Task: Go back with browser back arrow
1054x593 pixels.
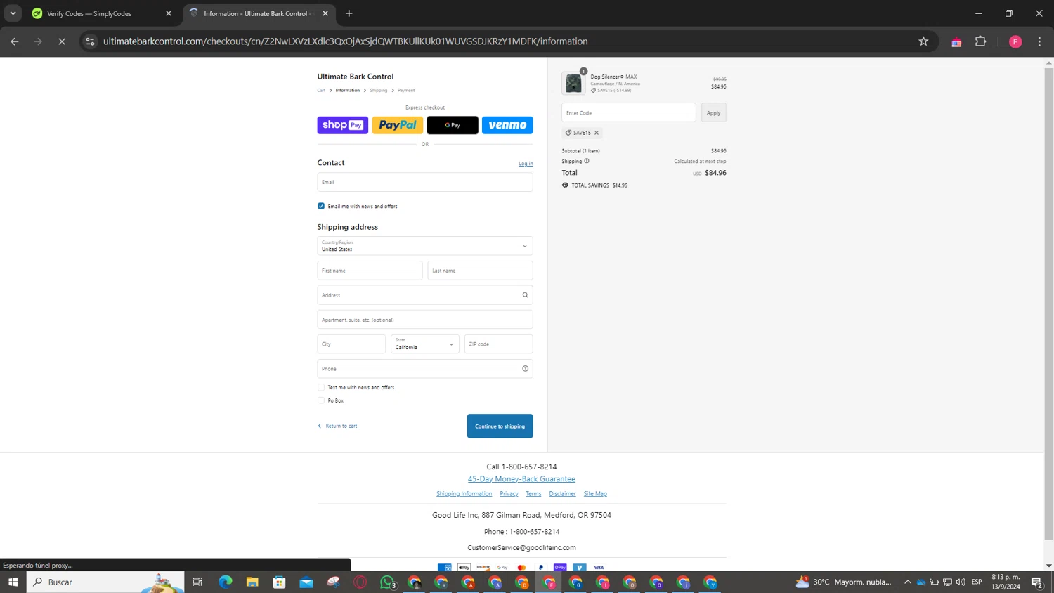Action: point(15,41)
